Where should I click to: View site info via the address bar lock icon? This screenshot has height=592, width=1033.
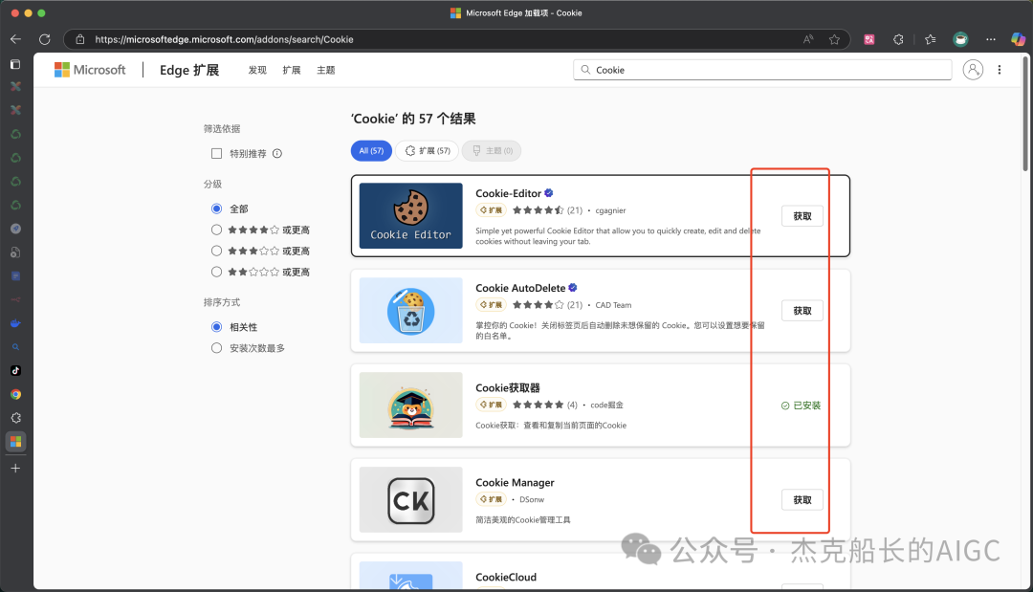point(79,39)
